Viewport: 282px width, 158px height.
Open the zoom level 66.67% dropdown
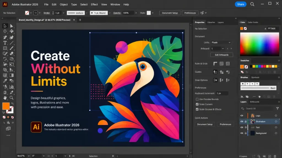point(29,156)
